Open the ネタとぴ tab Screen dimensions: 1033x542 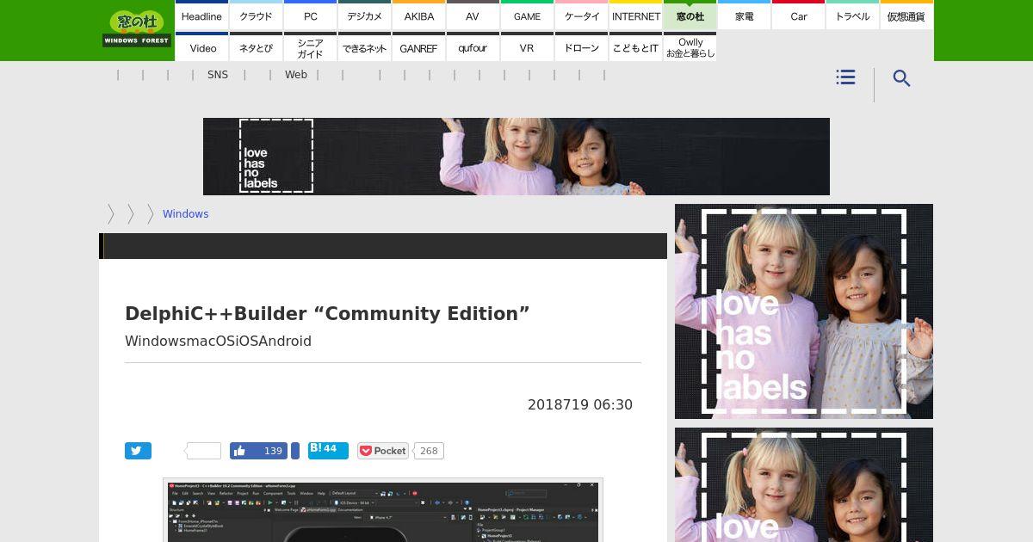pos(256,47)
